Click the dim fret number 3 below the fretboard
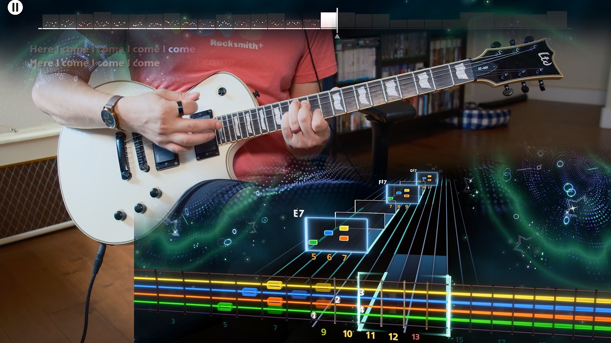This screenshot has height=343, width=611. pos(173,322)
